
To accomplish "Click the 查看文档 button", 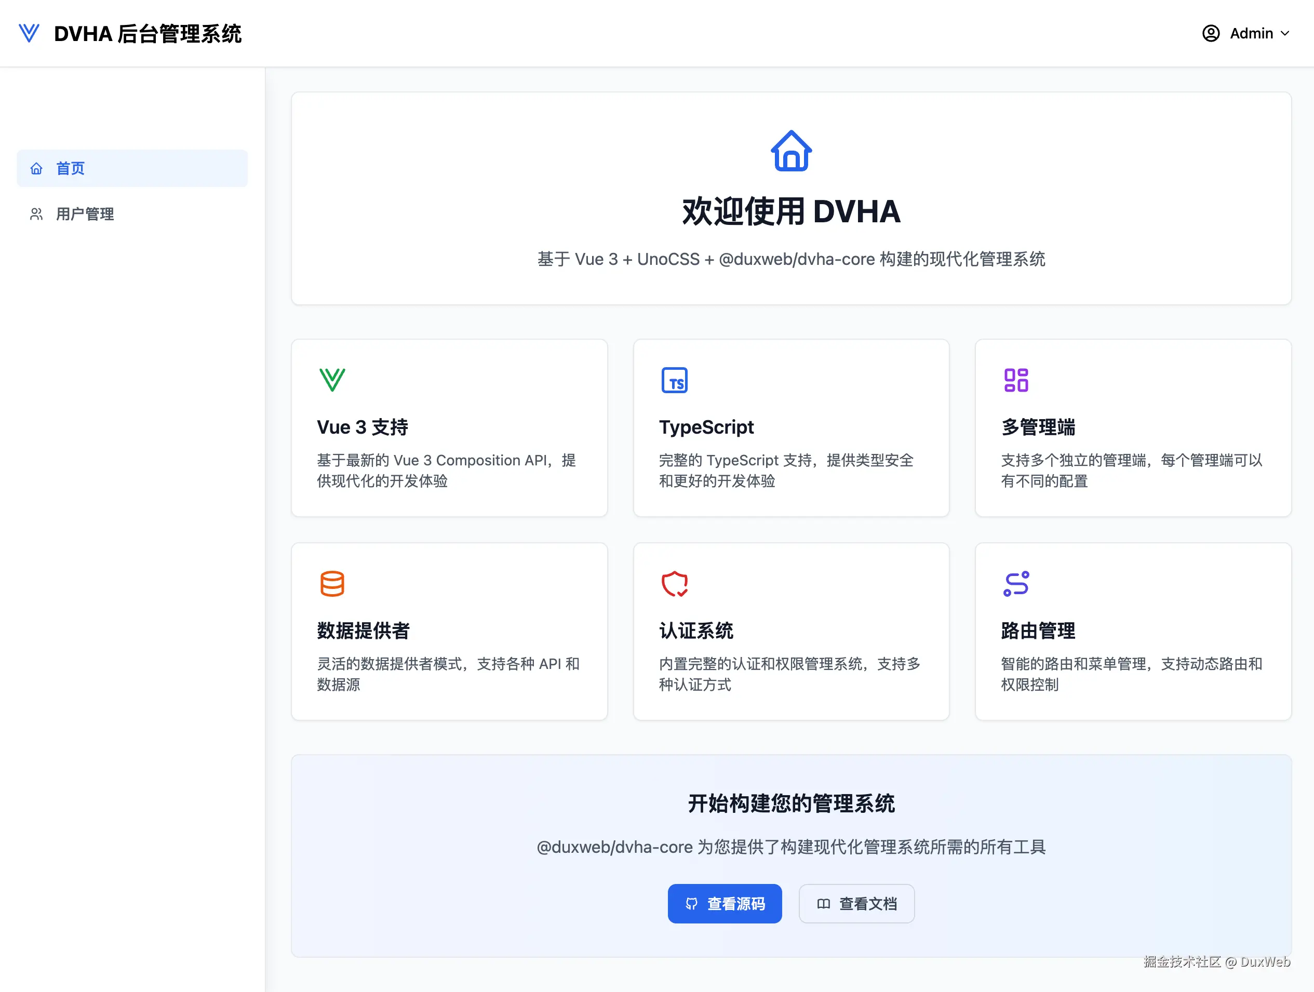I will tap(856, 904).
